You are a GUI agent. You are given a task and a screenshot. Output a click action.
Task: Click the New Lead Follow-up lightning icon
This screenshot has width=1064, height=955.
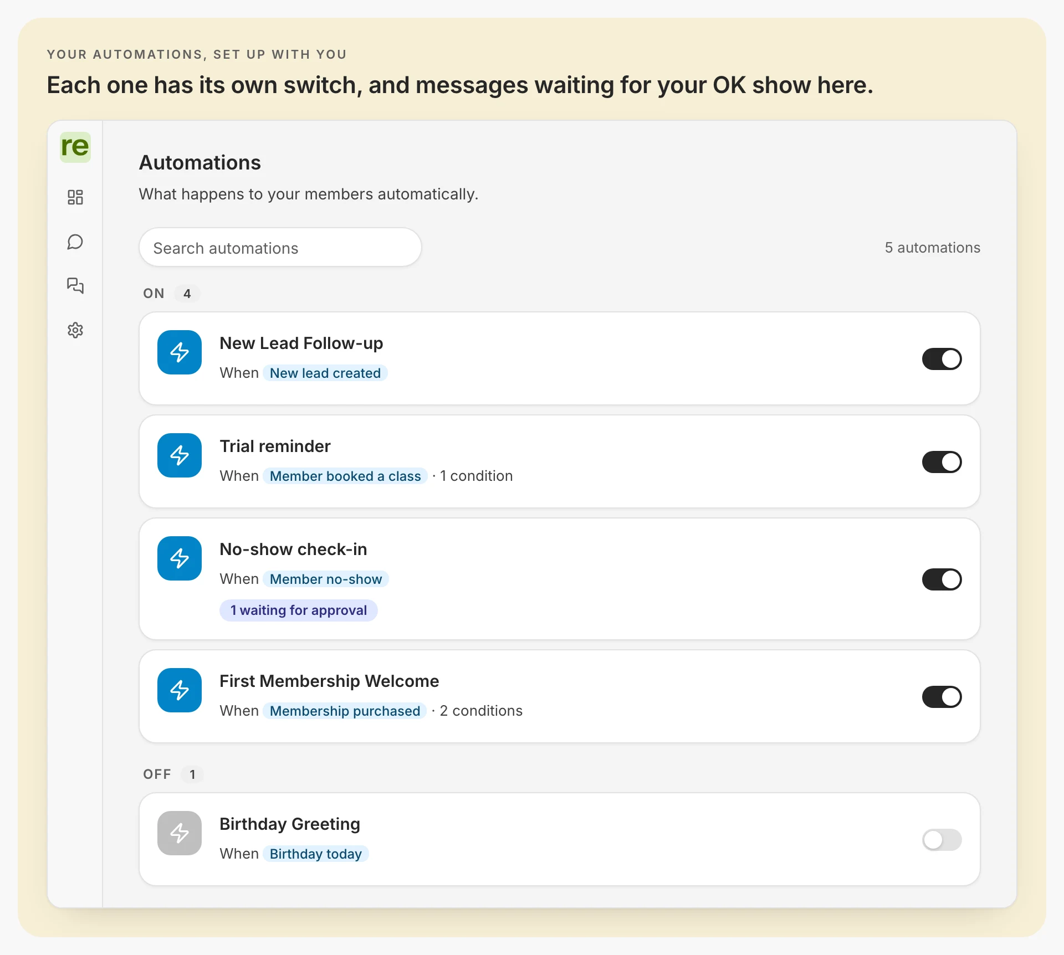tap(180, 352)
